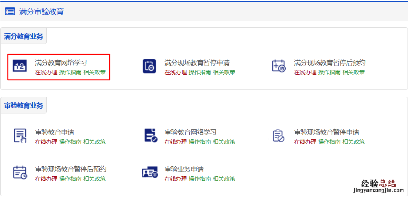Open 审验业务申请 title link
Image resolution: width=409 pixels, height=197 pixels.
pyautogui.click(x=184, y=169)
